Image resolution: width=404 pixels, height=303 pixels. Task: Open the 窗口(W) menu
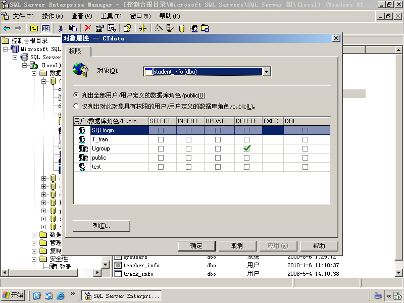140,16
